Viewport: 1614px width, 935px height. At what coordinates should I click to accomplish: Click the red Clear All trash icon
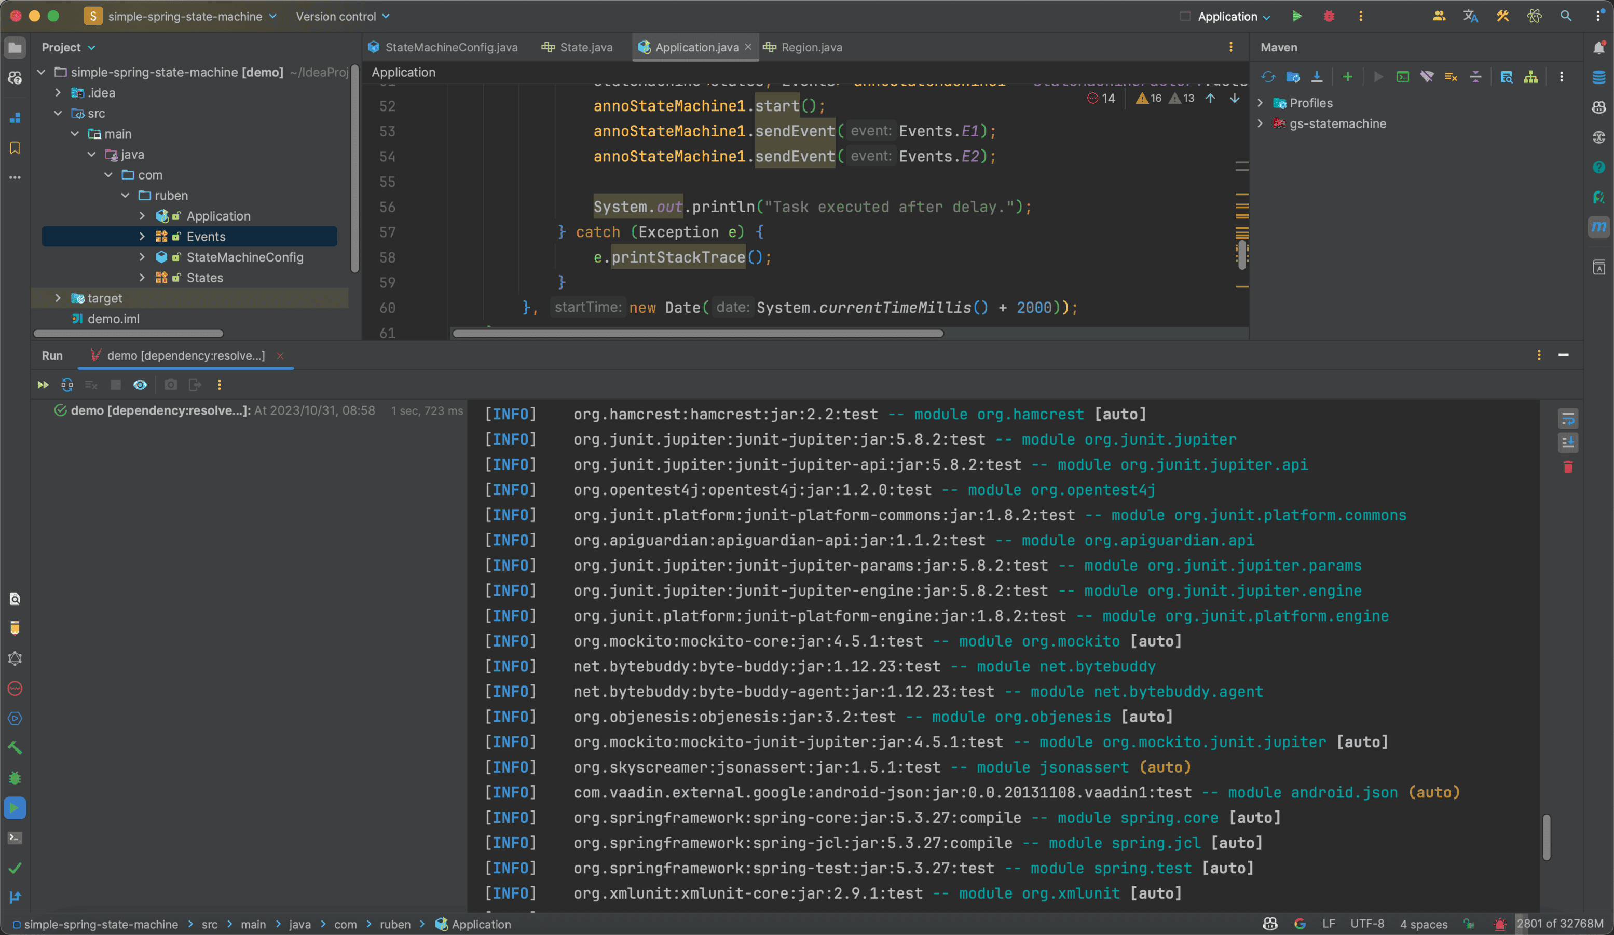click(x=1568, y=467)
